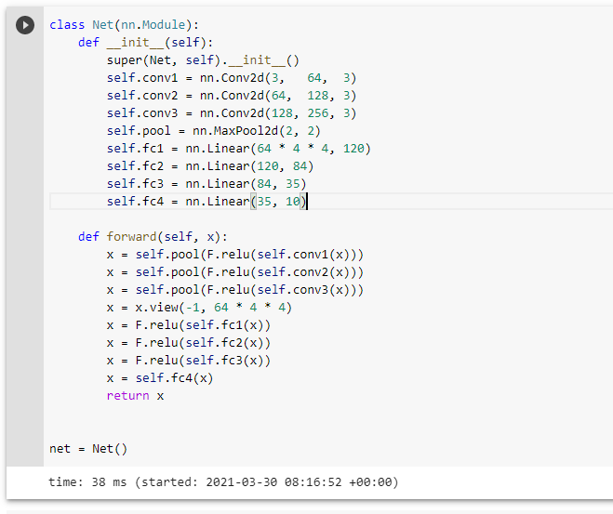This screenshot has width=613, height=514.
Task: Click the forward line calling self.conv2(x)
Action: pos(235,272)
